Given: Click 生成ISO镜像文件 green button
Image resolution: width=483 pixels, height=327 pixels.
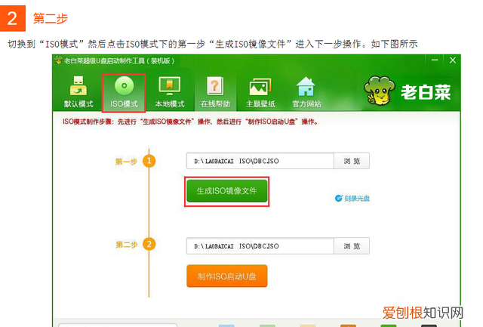Looking at the screenshot, I should [226, 191].
